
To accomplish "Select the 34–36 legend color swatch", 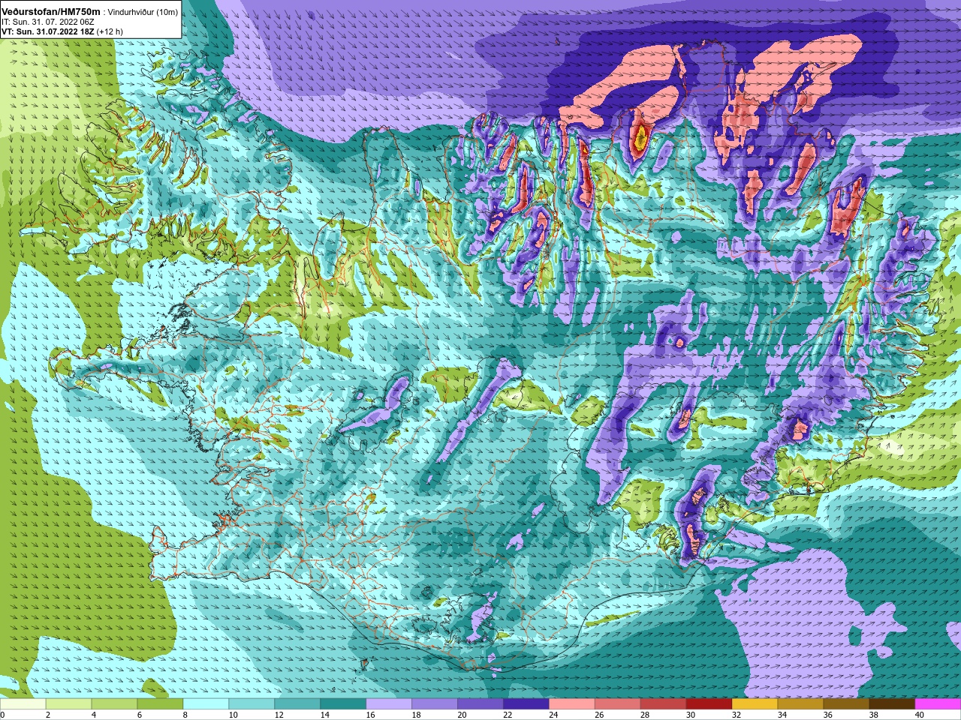I will pos(802,704).
